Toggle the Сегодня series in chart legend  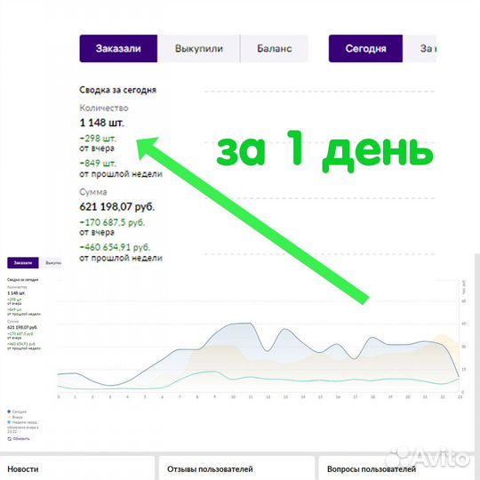coord(17,412)
